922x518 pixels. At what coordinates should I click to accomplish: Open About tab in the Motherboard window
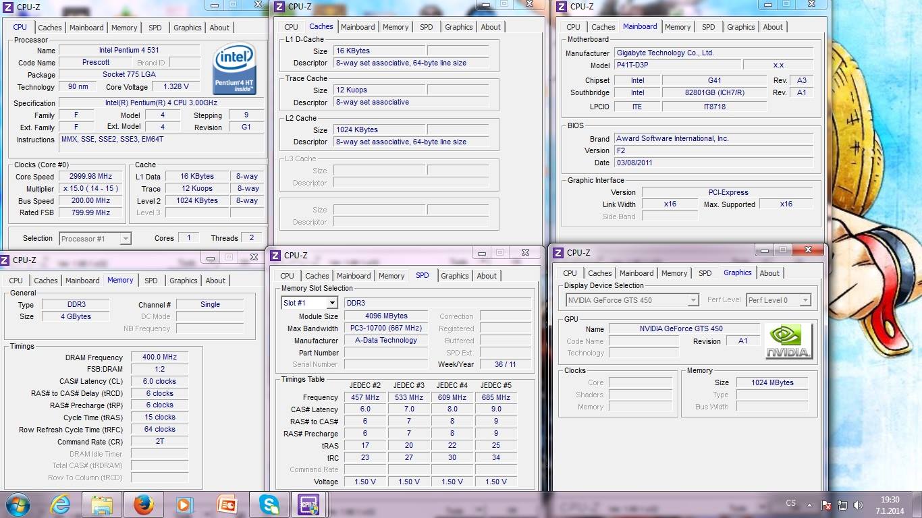[773, 27]
